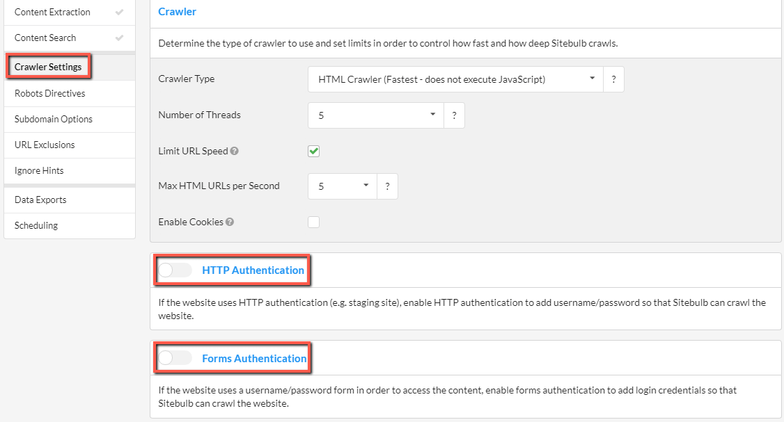Viewport: 784px width, 422px height.
Task: Uncheck the Limit URL Speed checkbox
Action: [x=313, y=151]
